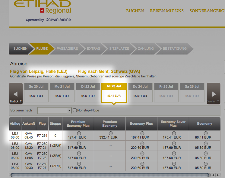
Task: Select the Do 24 Jul date tab
Action: pos(140,93)
